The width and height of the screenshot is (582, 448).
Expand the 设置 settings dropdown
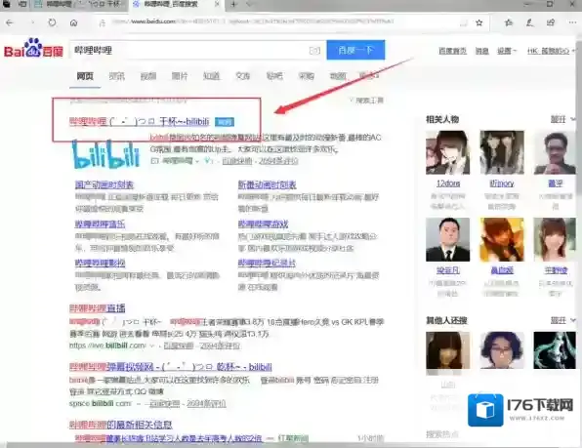pyautogui.click(x=507, y=51)
